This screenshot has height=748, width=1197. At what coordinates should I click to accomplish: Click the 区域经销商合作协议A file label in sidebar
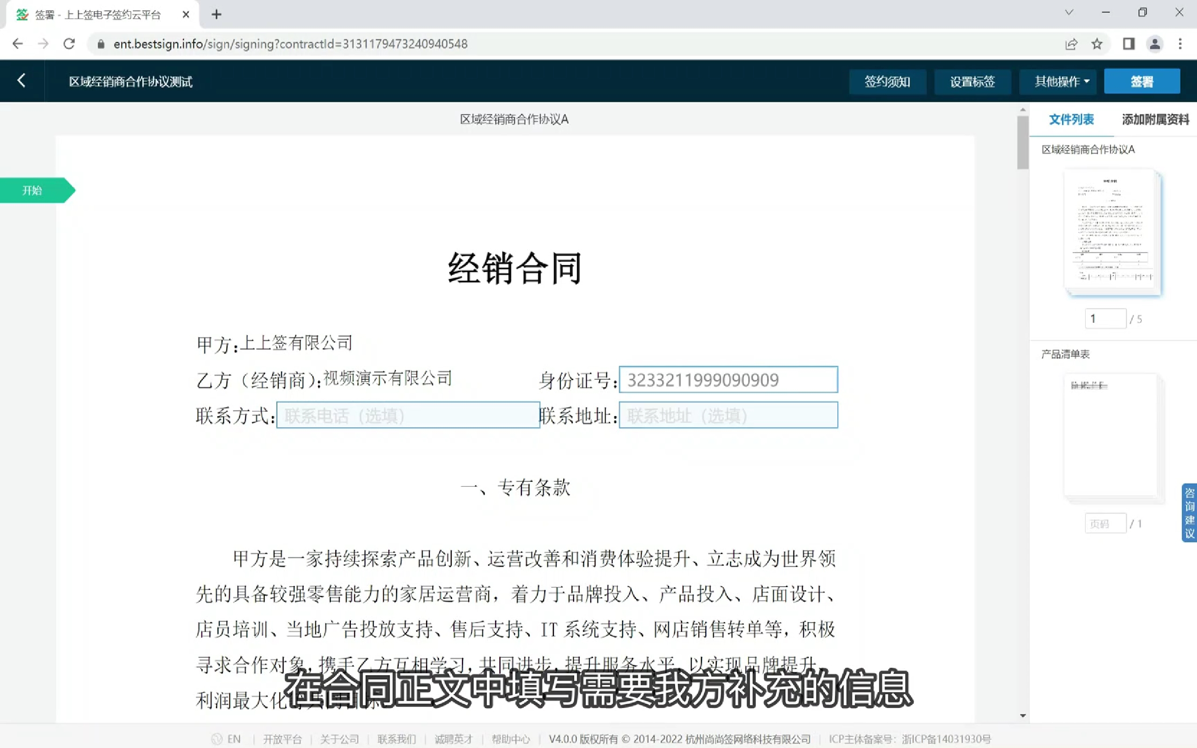(1088, 149)
